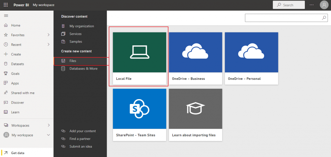The height and width of the screenshot is (157, 331).
Task: Expand the Recent flyout chevron
Action: tap(48, 44)
